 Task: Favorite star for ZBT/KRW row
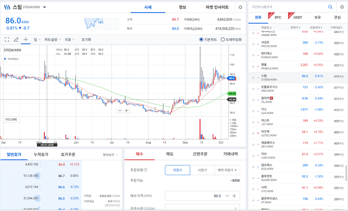[x=253, y=145]
